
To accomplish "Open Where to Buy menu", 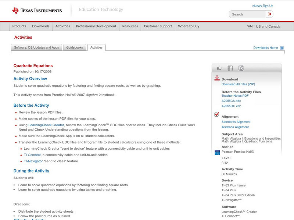I will tap(189, 26).
